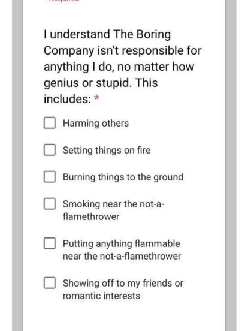Image resolution: width=248 pixels, height=331 pixels.
Task: Click the "genius or stupid. This" heading line
Action: coord(101,83)
